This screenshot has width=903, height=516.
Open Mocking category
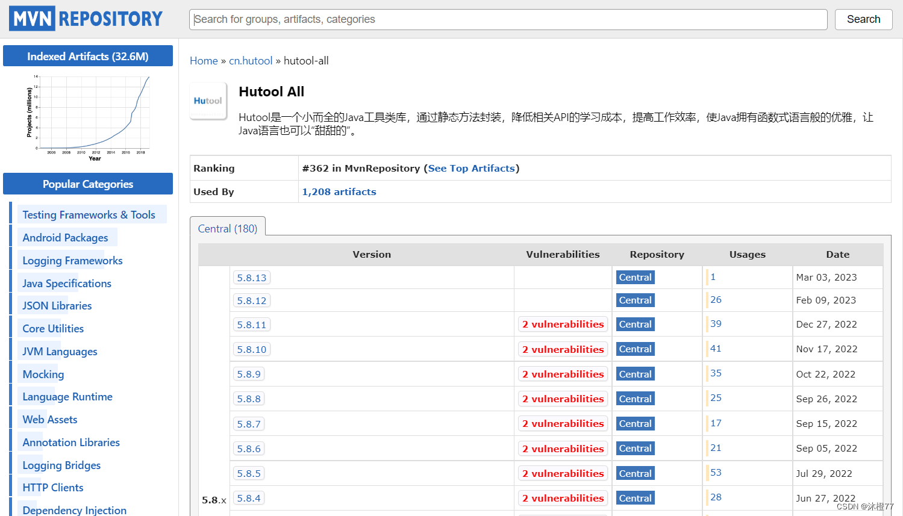[43, 375]
